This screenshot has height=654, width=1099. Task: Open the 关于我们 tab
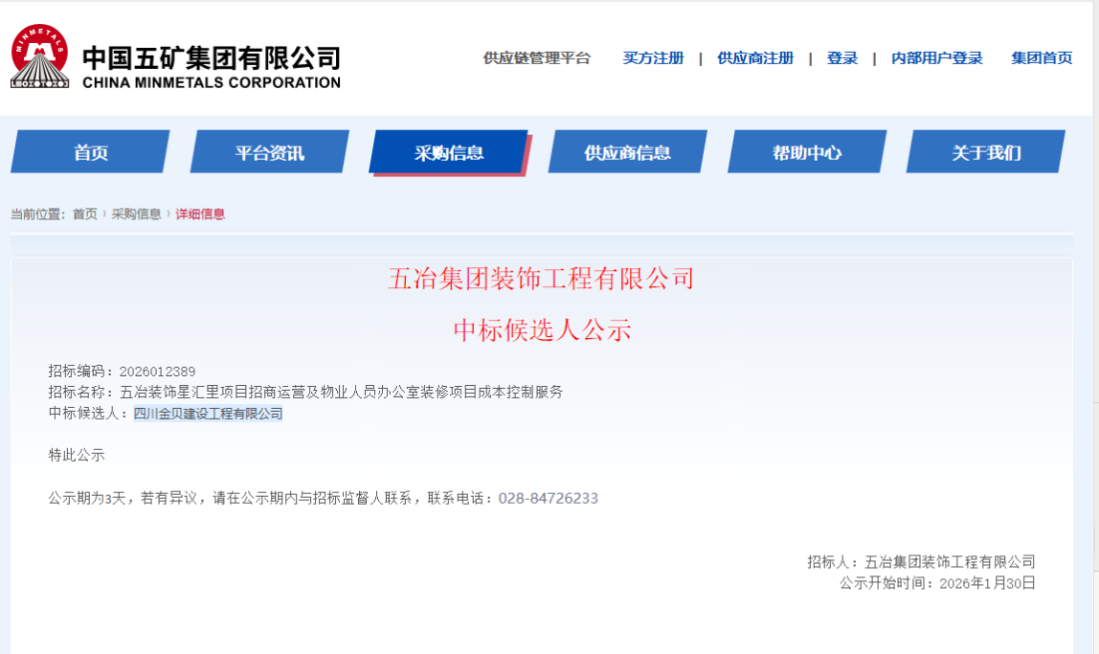point(986,151)
